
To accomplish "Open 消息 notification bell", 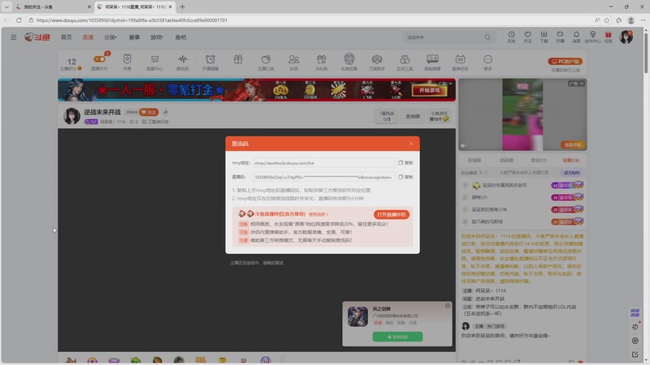I will click(576, 36).
